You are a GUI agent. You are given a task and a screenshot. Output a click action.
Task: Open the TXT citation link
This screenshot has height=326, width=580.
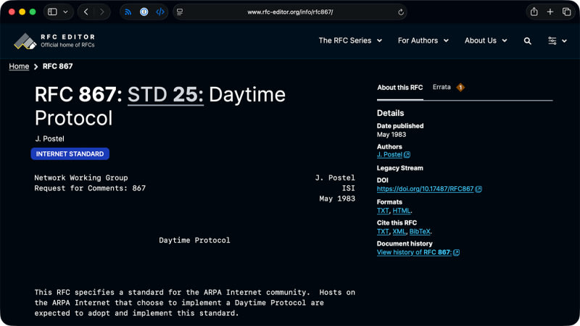coord(383,231)
